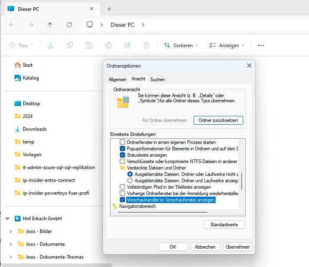This screenshot has width=309, height=267.
Task: Open Katalog in navigation pane
Action: click(x=27, y=78)
